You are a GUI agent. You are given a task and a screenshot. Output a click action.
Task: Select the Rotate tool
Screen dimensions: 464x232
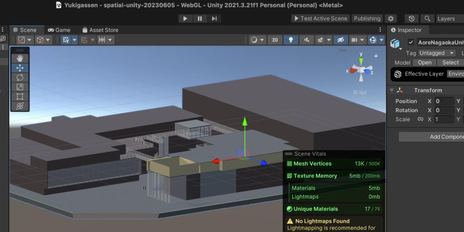click(19, 77)
